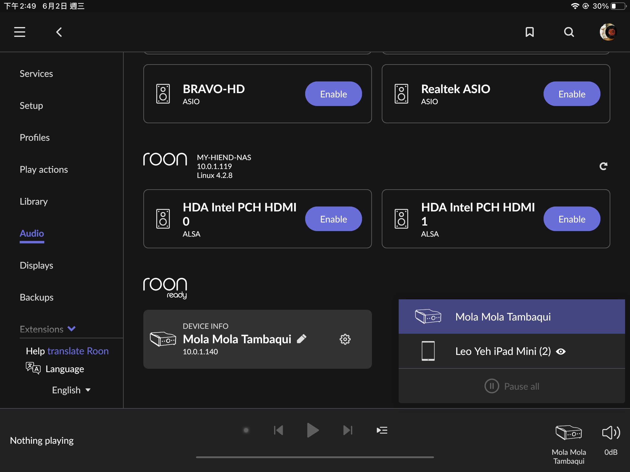Open the hamburger navigation menu

click(x=20, y=32)
